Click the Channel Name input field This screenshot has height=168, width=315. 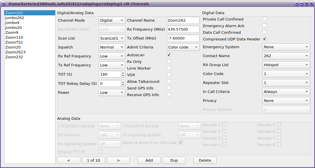(182, 20)
